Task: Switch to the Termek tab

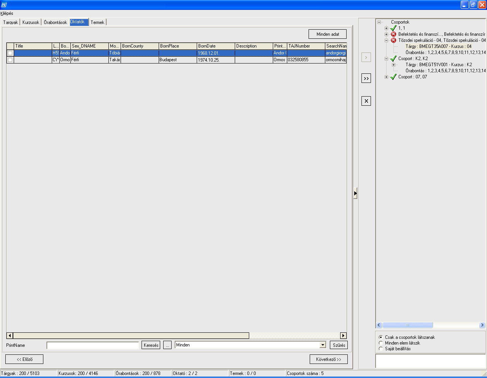Action: click(97, 22)
